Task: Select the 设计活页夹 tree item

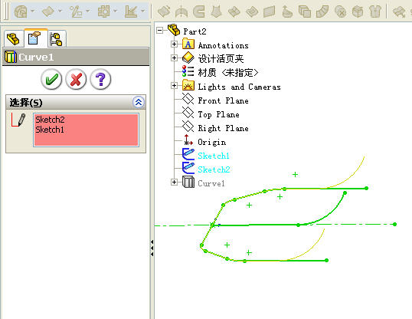Action: pos(221,59)
